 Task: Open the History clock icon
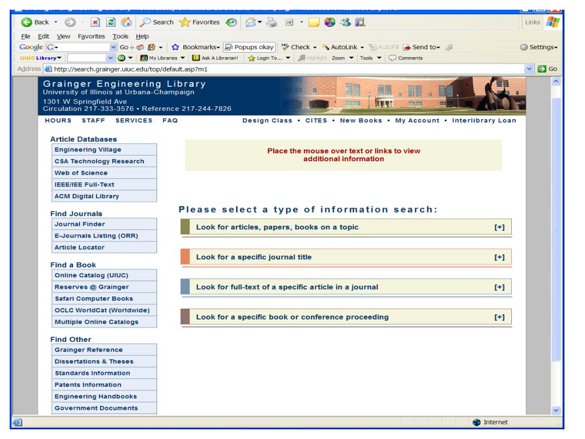[x=231, y=22]
